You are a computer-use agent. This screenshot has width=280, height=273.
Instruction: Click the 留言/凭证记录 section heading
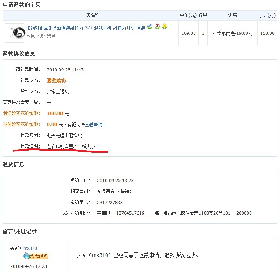[x=19, y=231]
